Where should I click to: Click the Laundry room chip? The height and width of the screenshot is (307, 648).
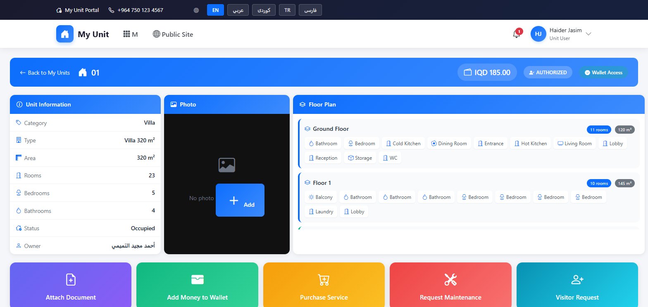click(x=321, y=211)
